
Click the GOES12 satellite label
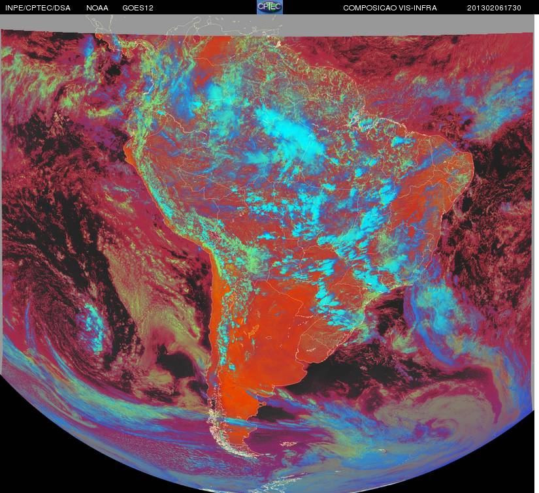138,8
